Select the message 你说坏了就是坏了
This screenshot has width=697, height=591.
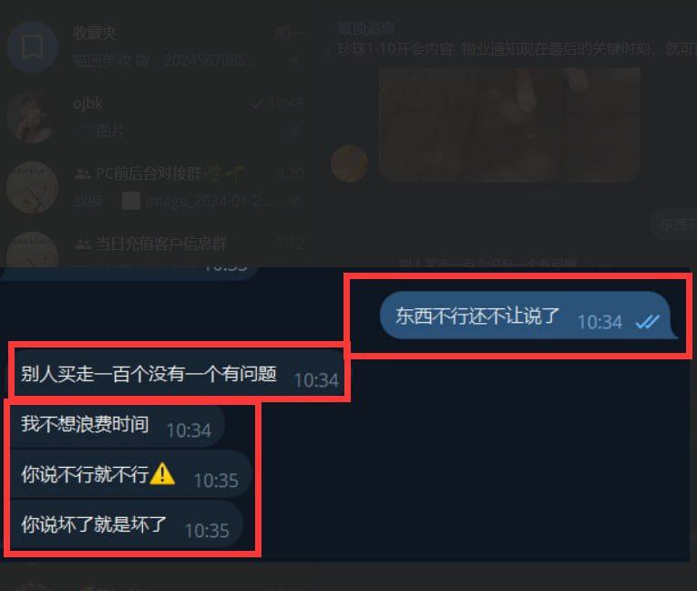click(x=127, y=525)
